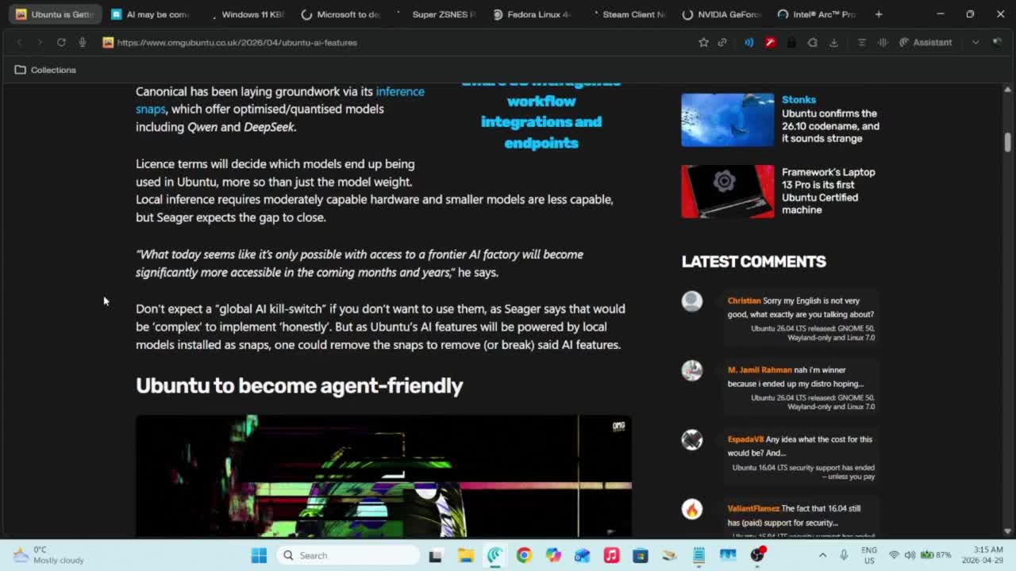This screenshot has width=1016, height=571.
Task: Click M. Jamil Rahman's avatar image
Action: (692, 370)
